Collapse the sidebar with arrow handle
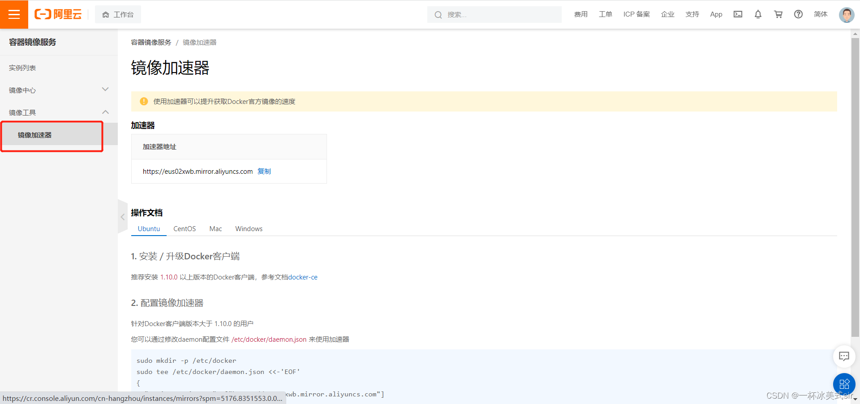Viewport: 860px width, 404px height. pyautogui.click(x=123, y=217)
